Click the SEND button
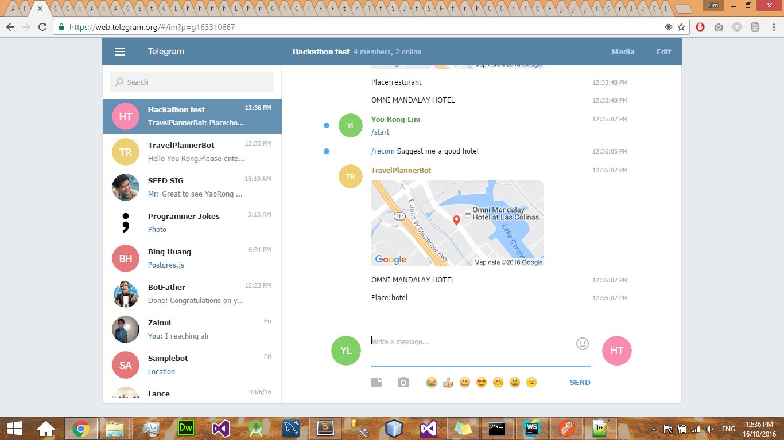The height and width of the screenshot is (440, 784). [580, 382]
